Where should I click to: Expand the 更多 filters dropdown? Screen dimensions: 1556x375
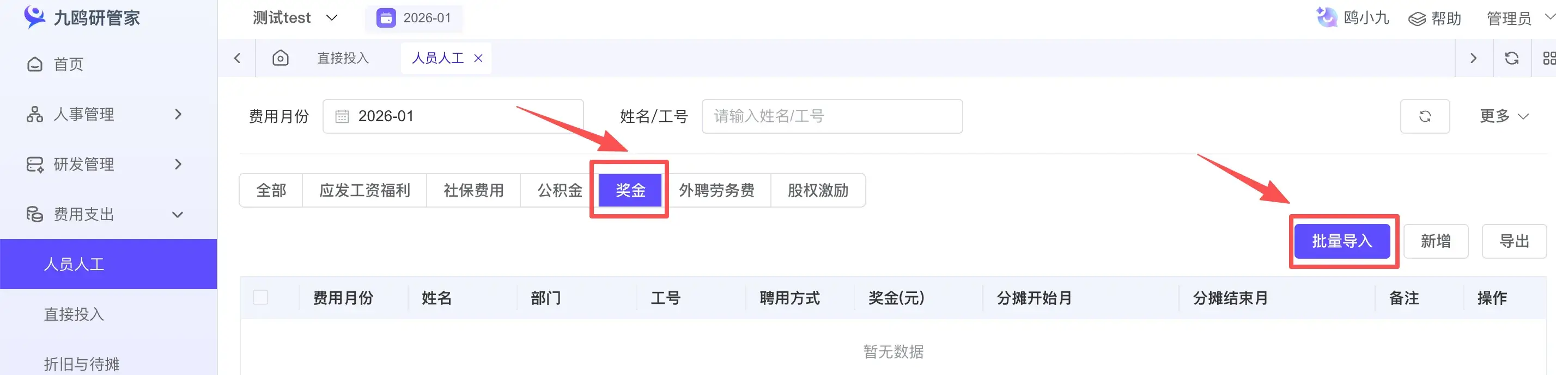1504,116
